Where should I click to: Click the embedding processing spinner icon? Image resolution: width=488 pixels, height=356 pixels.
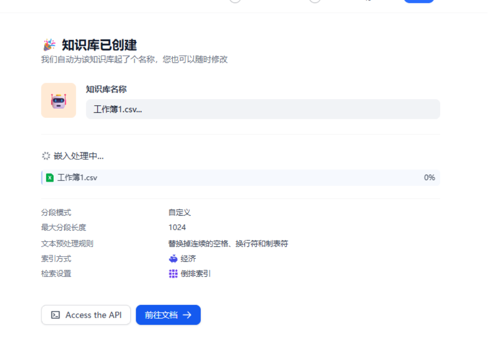[46, 156]
